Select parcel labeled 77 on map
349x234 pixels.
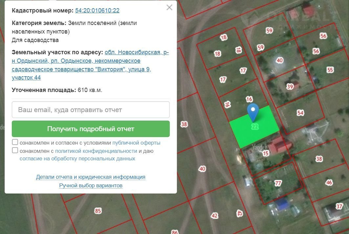point(278,183)
